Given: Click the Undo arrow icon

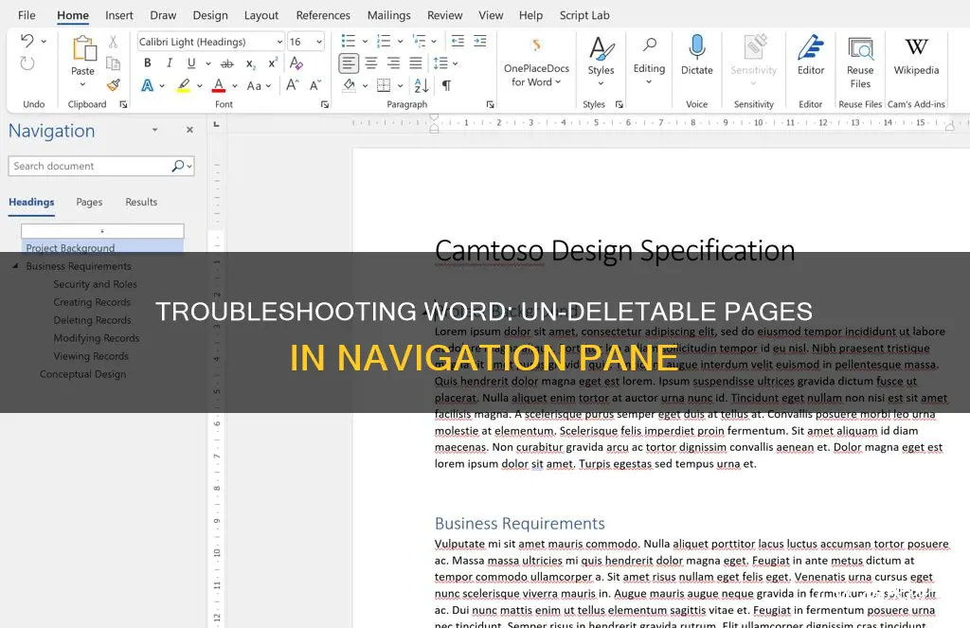Looking at the screenshot, I should pos(27,41).
